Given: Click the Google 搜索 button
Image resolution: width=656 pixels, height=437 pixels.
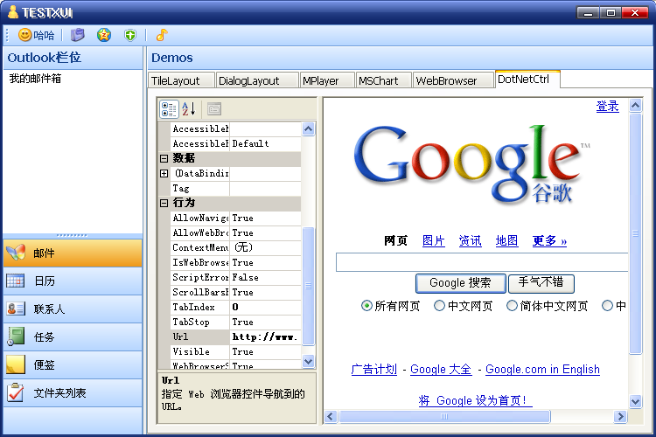Looking at the screenshot, I should (461, 283).
